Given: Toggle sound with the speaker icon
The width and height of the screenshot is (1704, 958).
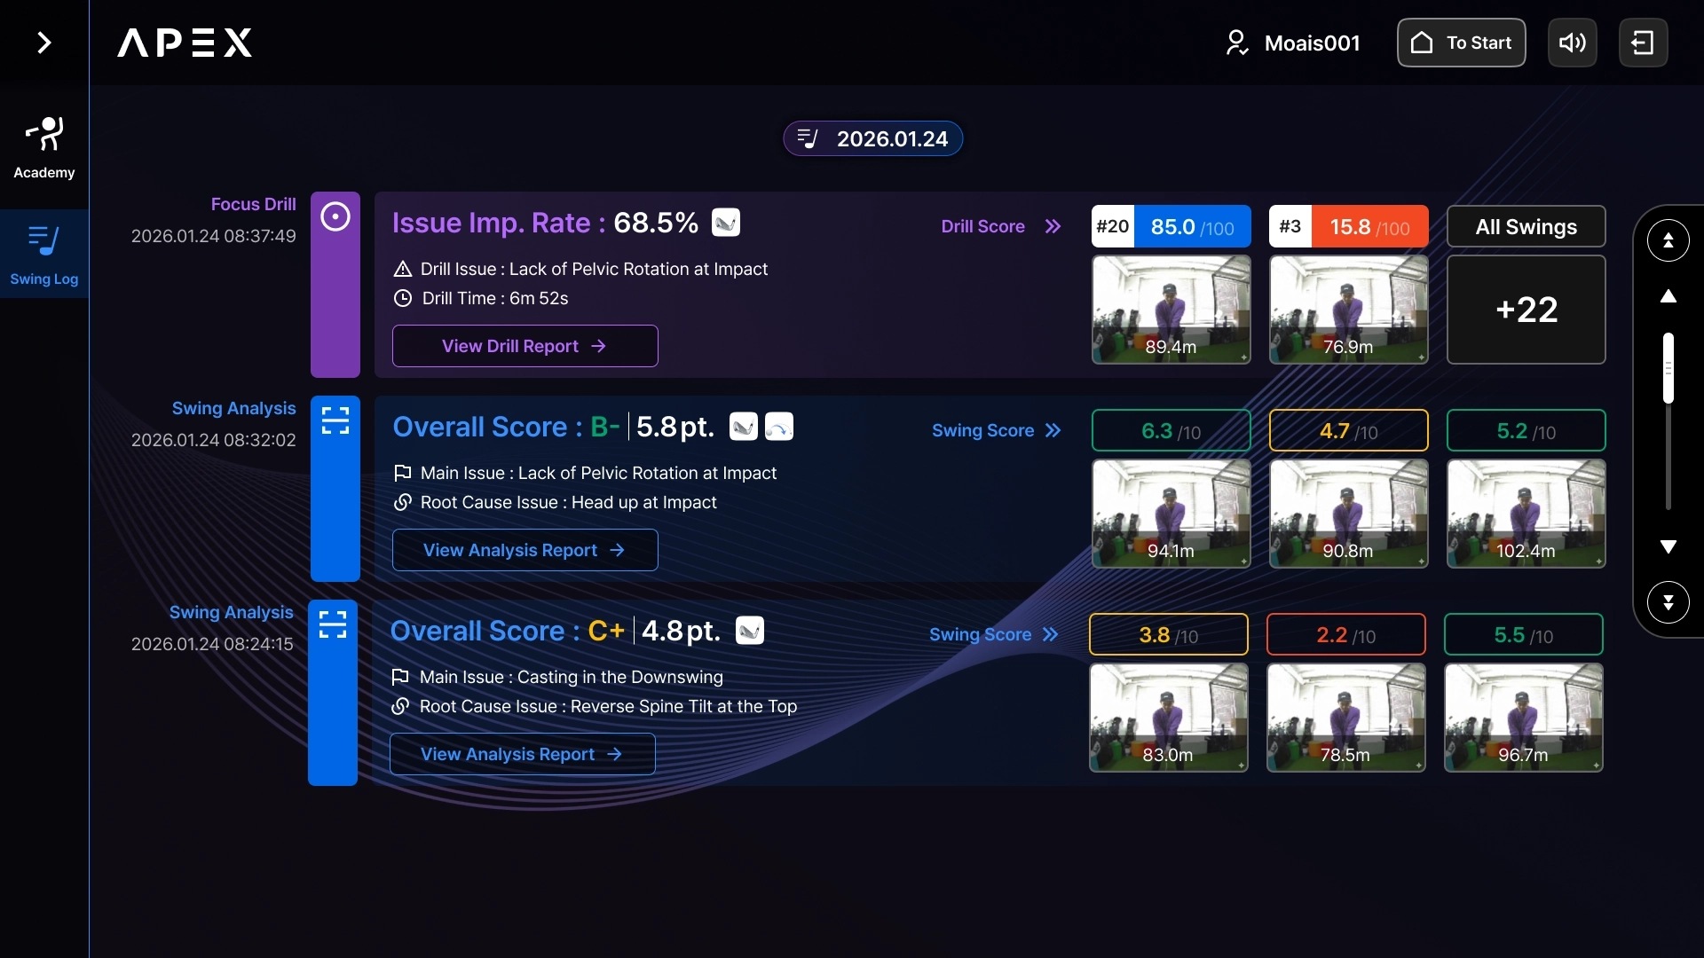Looking at the screenshot, I should [x=1572, y=43].
